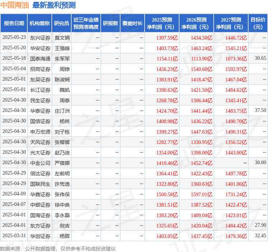268x252 pixels.
Task: Click the date 2025-03-31
Action: pos(14,235)
